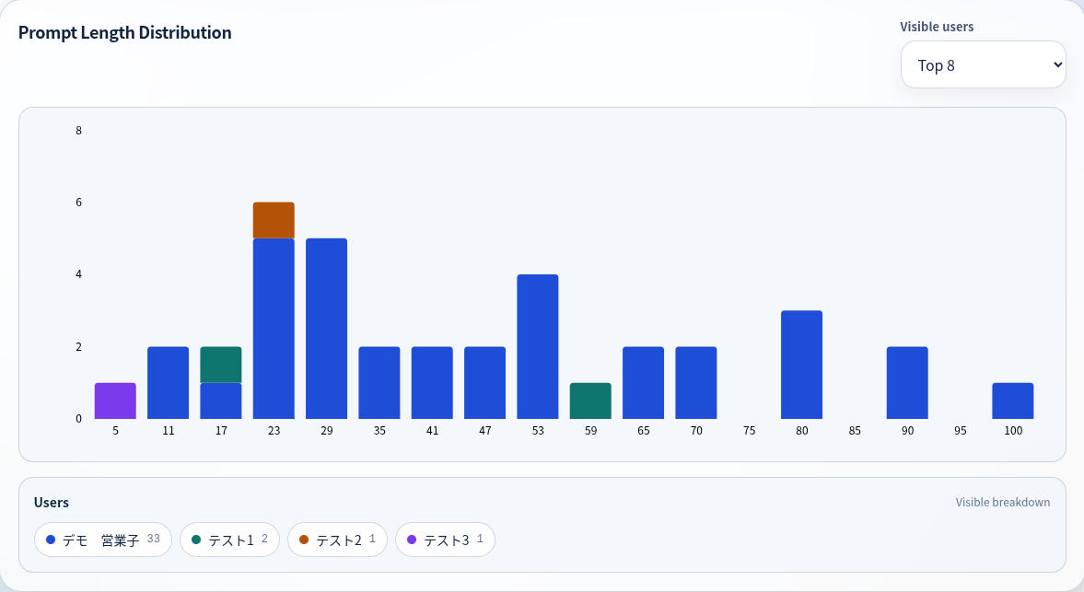The height and width of the screenshot is (592, 1084).
Task: Click the blue bar at length 65
Action: 644,383
